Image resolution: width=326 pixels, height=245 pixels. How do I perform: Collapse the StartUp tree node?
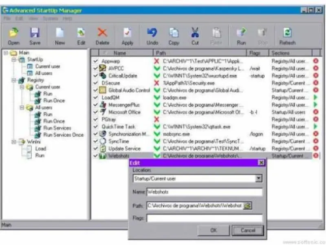pyautogui.click(x=14, y=60)
